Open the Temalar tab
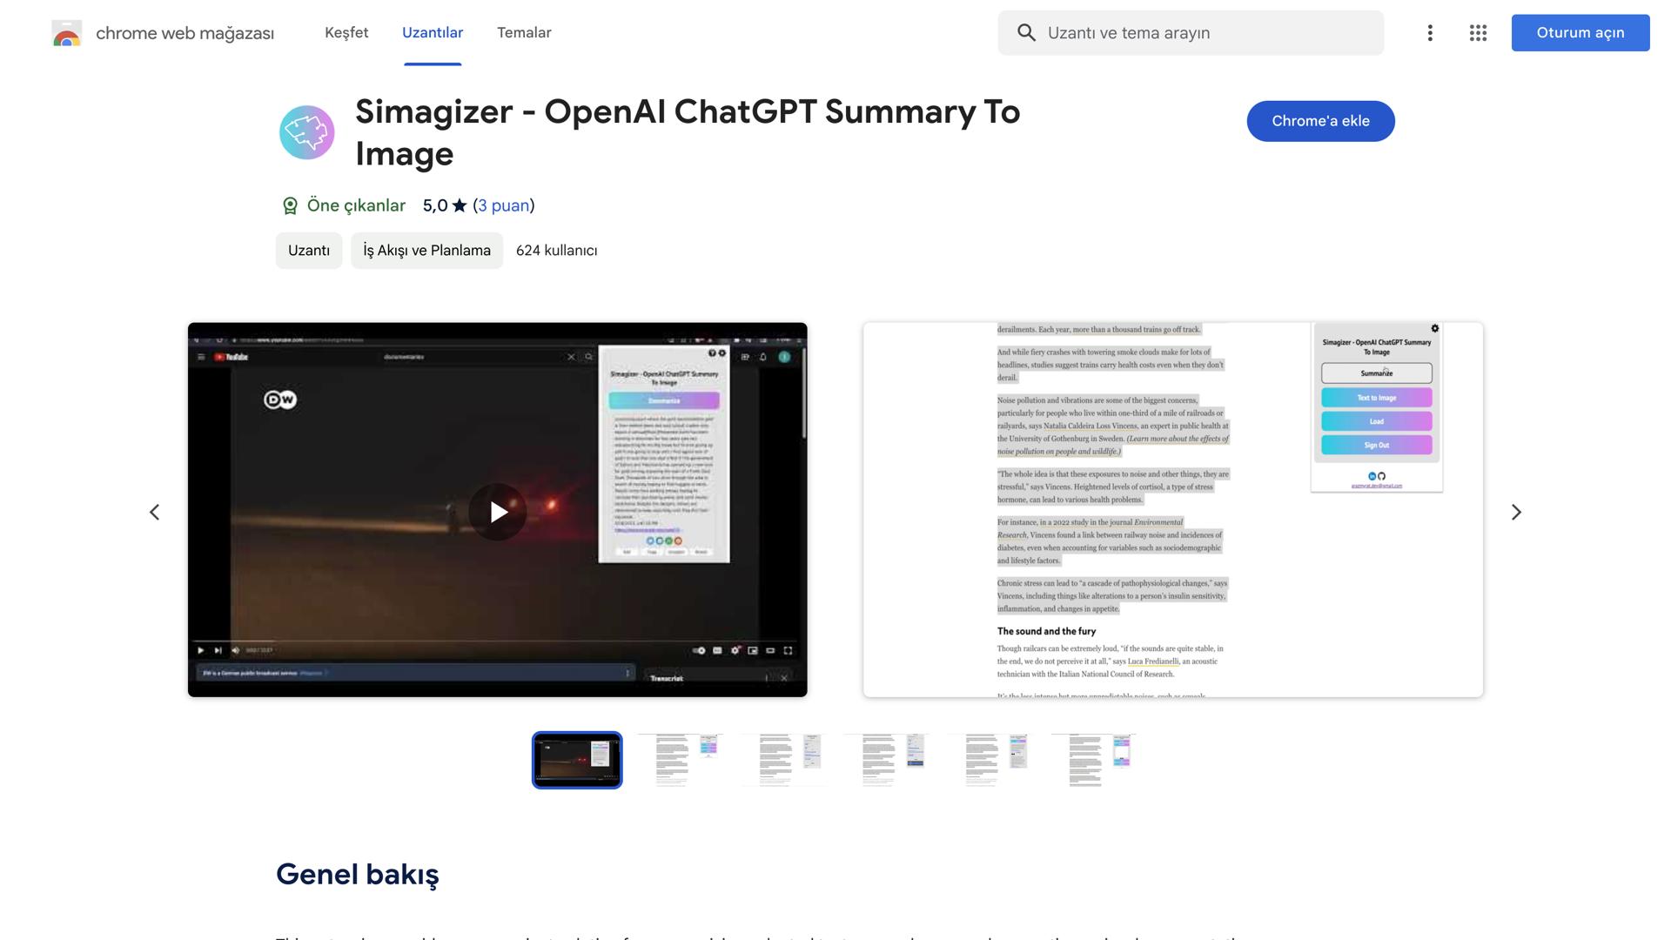Screen dimensions: 1671x940 (524, 33)
